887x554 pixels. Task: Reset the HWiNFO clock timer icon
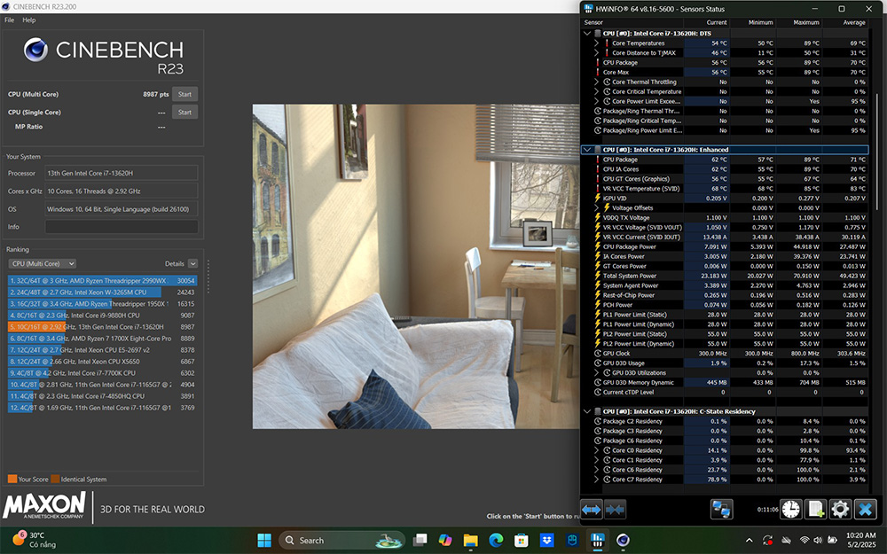pyautogui.click(x=790, y=510)
